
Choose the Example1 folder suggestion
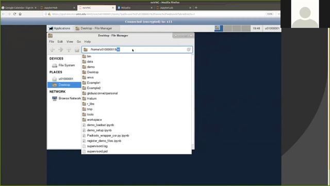pyautogui.click(x=136, y=83)
